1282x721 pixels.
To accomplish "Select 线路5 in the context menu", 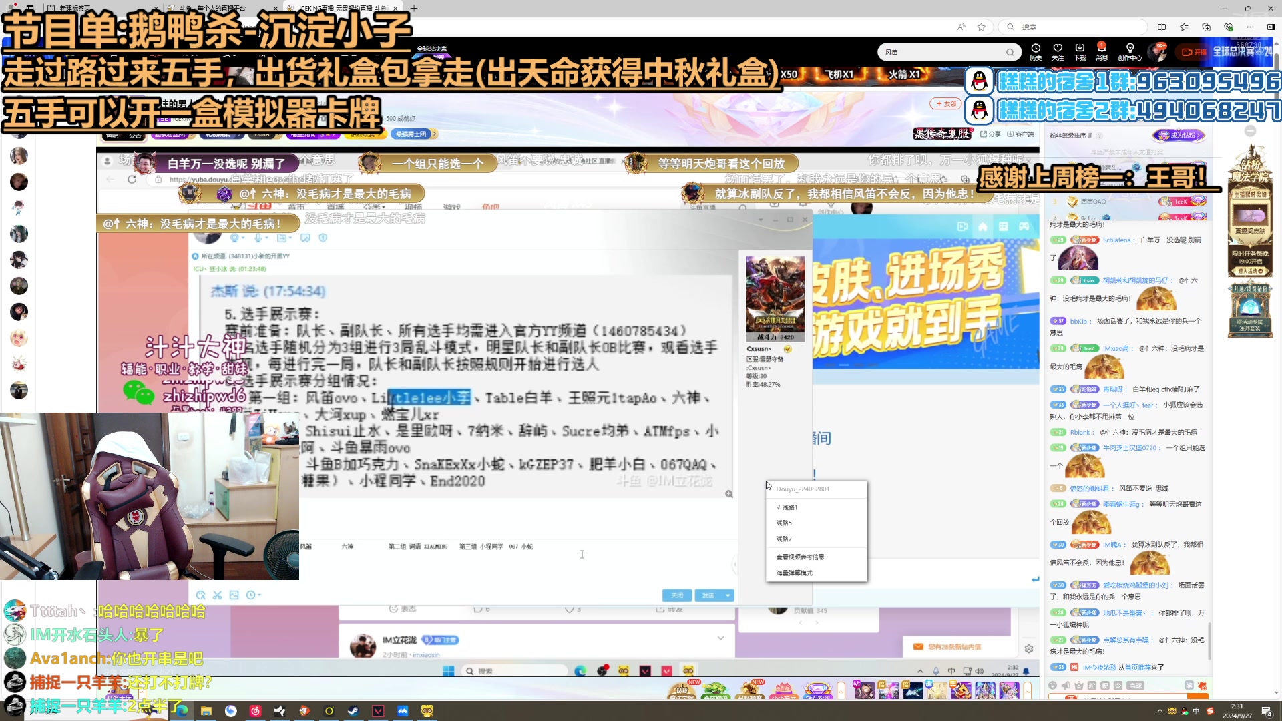I will (816, 523).
